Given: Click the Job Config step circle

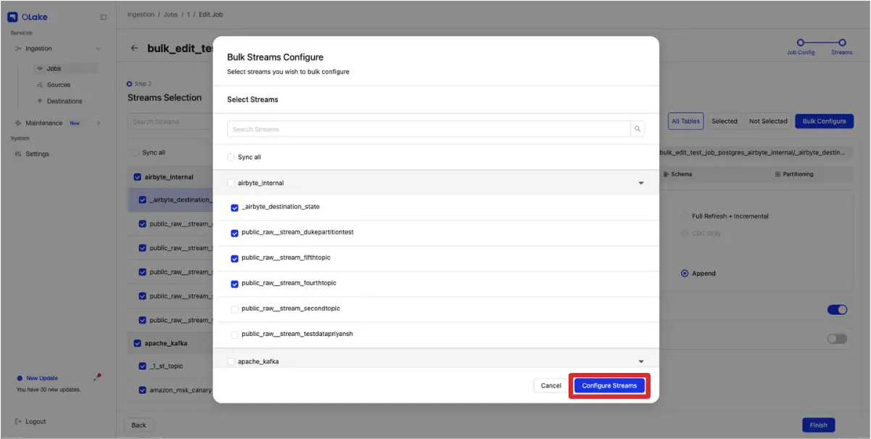Looking at the screenshot, I should [x=801, y=43].
